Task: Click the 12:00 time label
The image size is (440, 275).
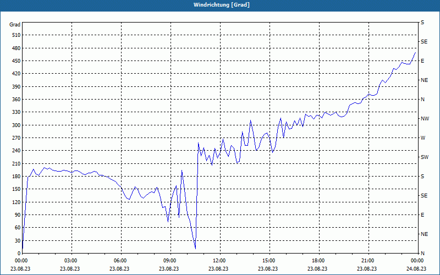Action: (x=218, y=261)
